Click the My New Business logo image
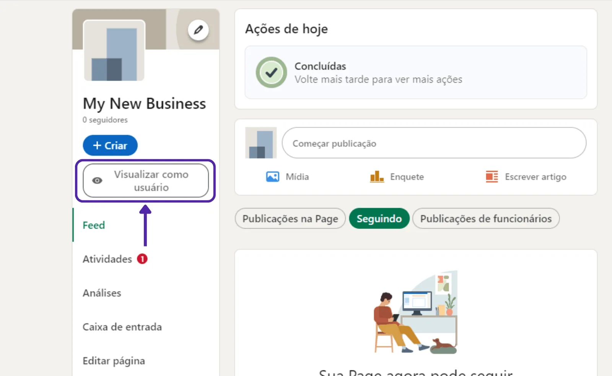This screenshot has width=612, height=376. coord(114,50)
